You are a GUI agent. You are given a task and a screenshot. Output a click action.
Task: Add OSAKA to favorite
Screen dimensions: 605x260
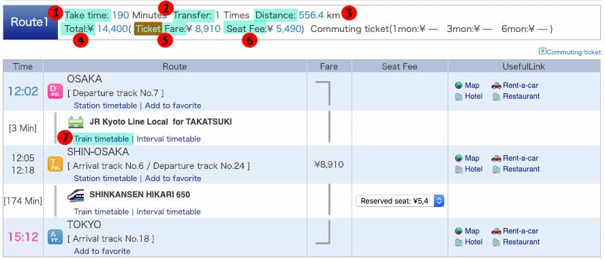pyautogui.click(x=173, y=105)
